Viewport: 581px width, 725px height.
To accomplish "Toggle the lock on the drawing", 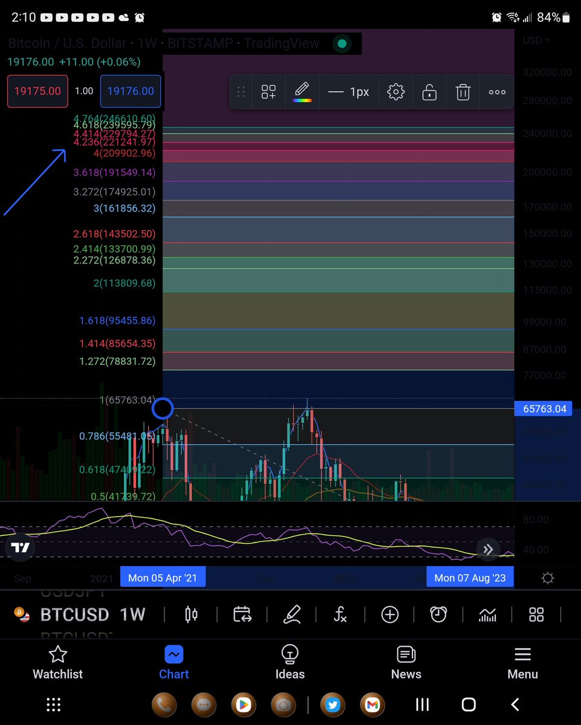I will tap(429, 92).
